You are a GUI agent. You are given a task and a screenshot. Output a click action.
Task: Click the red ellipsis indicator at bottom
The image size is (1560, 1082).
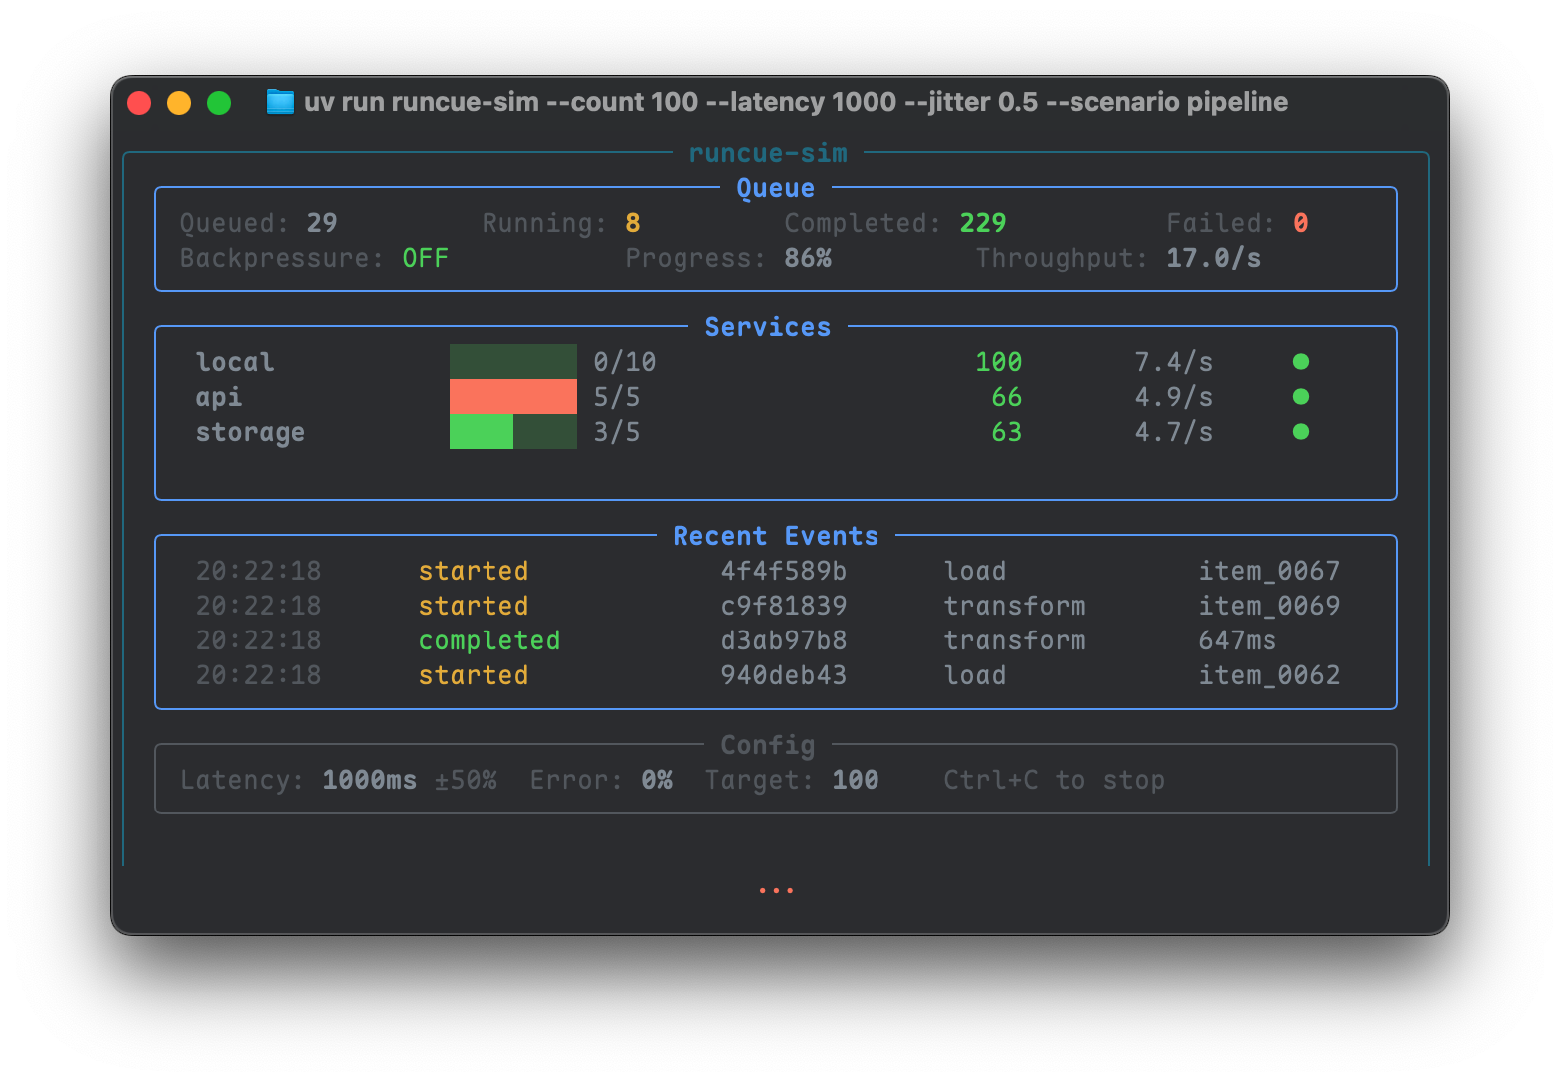coord(775,891)
